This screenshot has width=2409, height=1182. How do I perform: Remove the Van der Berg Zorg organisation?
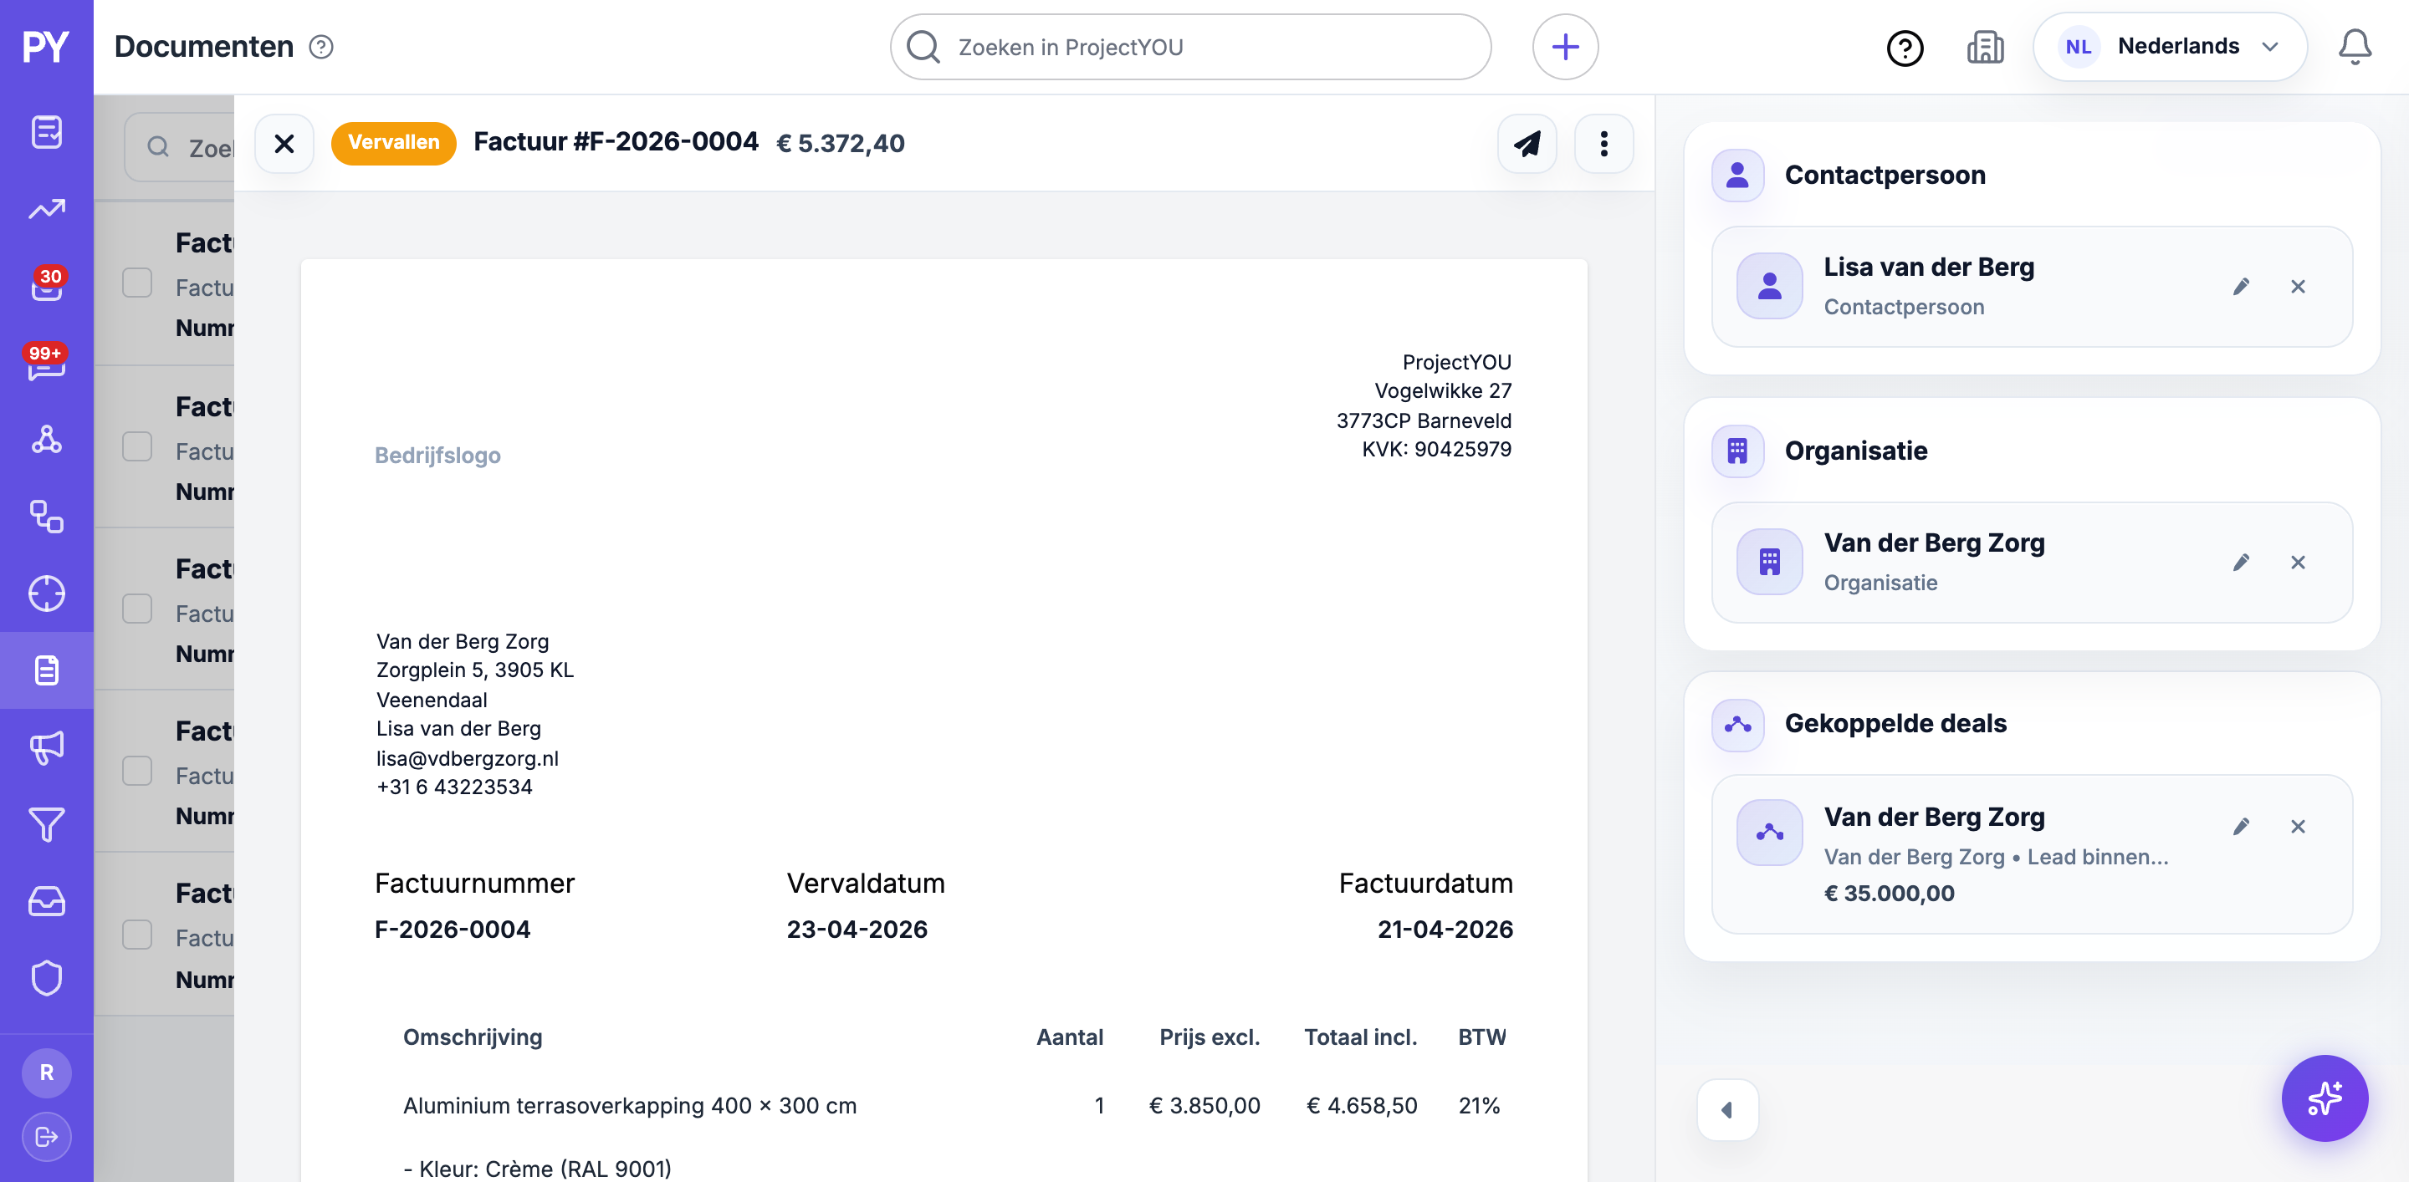[x=2297, y=563]
